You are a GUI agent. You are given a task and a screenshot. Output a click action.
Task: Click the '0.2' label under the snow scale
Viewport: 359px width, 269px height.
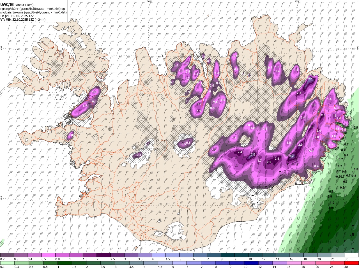[2, 259]
